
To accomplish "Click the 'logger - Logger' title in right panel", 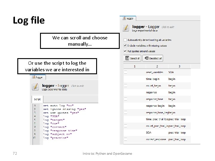I will coord(146,27).
